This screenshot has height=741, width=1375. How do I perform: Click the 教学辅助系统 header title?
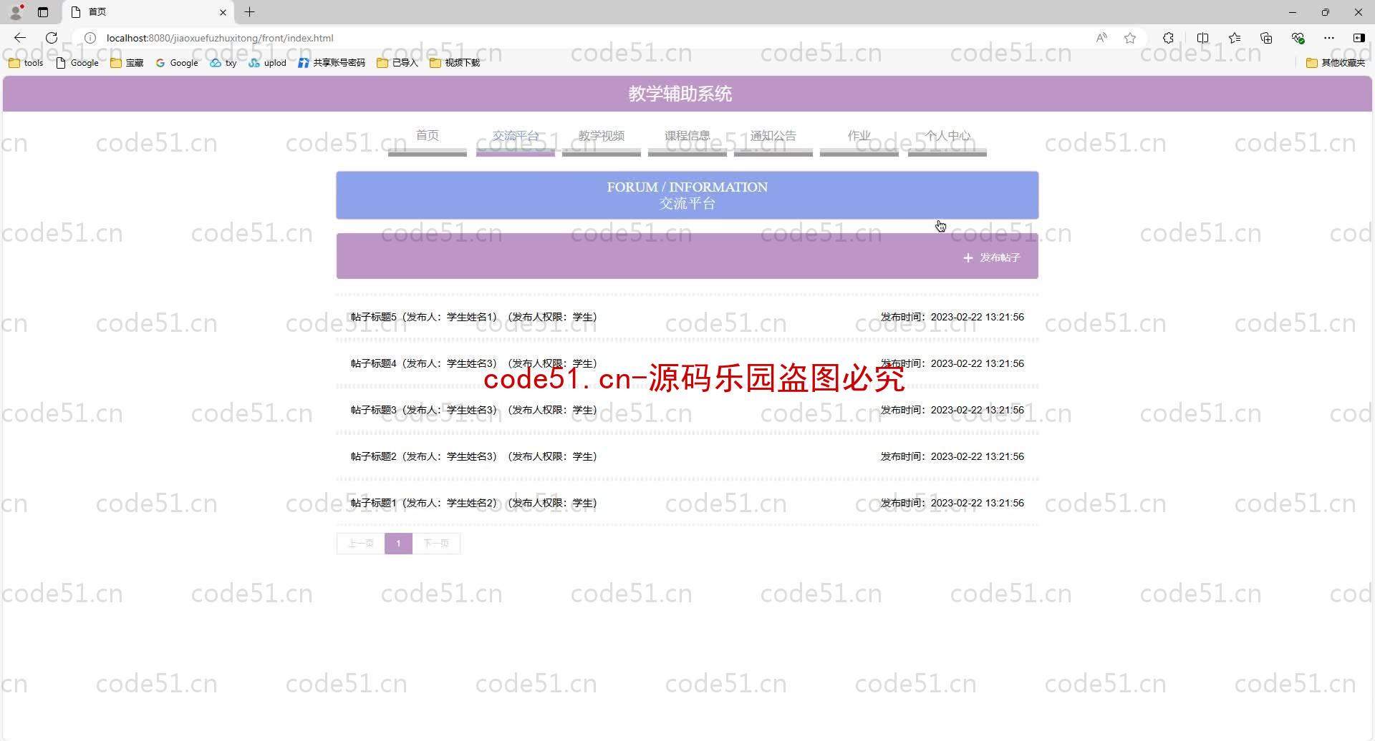pyautogui.click(x=680, y=94)
